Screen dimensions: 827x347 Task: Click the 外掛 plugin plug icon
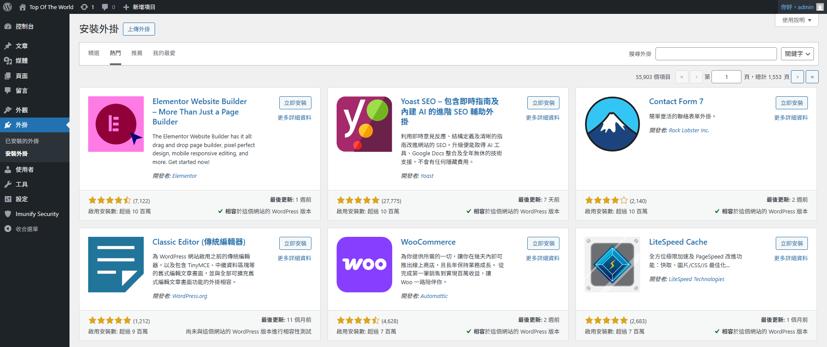[8, 125]
